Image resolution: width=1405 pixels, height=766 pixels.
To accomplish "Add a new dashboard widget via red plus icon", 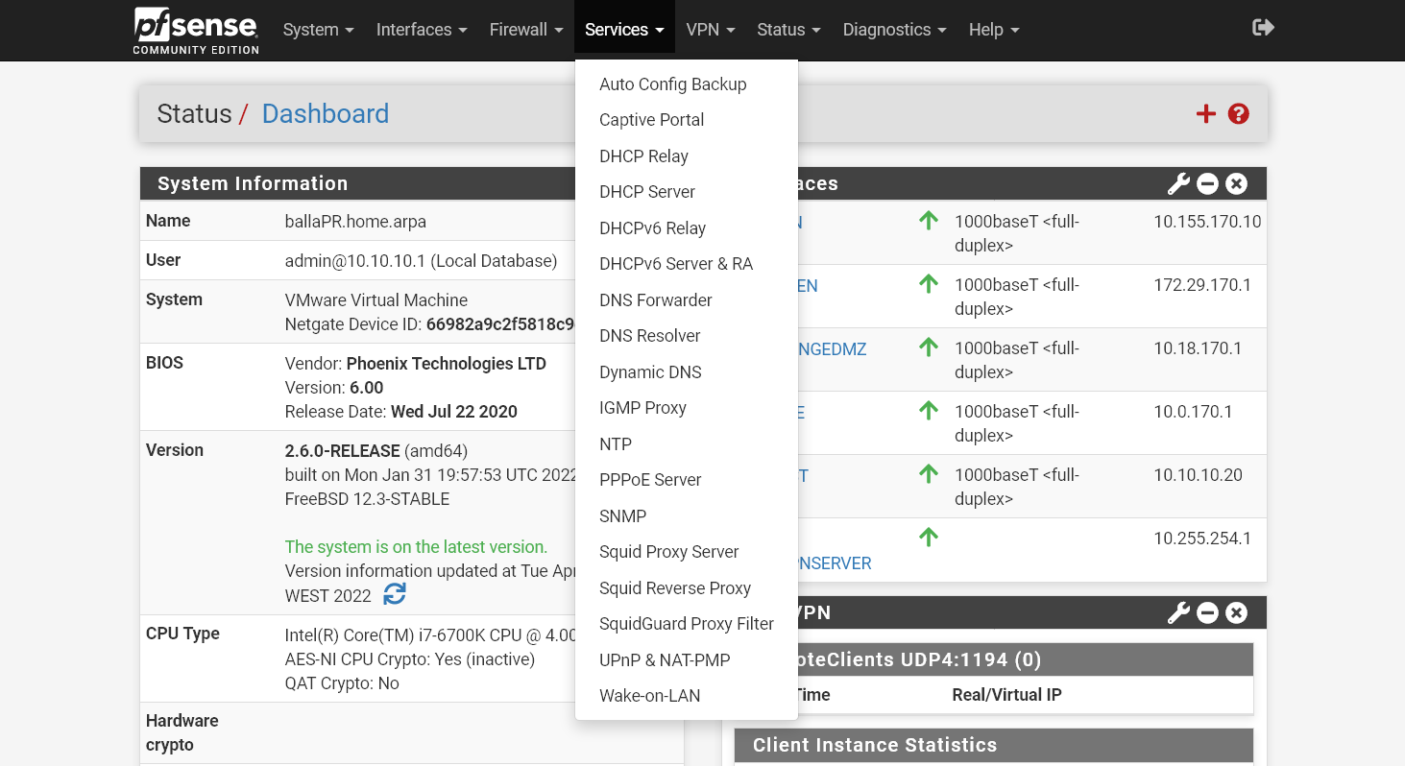I will (x=1205, y=113).
